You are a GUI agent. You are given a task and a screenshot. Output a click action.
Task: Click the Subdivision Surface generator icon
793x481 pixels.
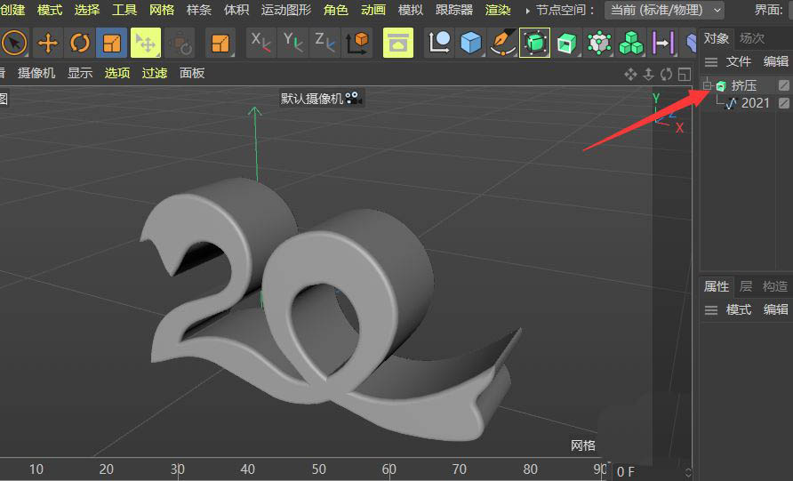(534, 43)
